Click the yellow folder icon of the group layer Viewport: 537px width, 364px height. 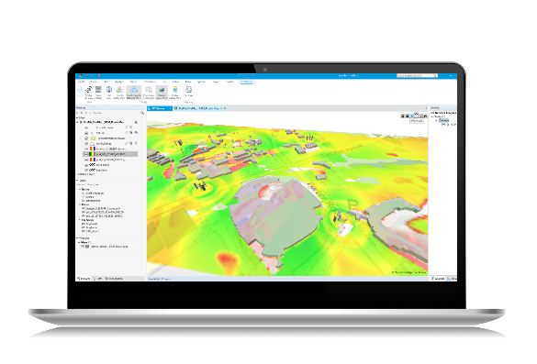tap(93, 138)
